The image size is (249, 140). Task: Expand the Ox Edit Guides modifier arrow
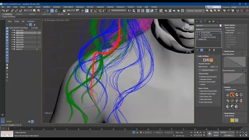200,33
